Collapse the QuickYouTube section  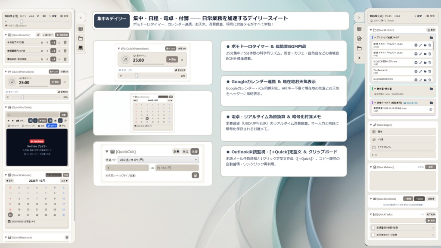[x=6, y=107]
